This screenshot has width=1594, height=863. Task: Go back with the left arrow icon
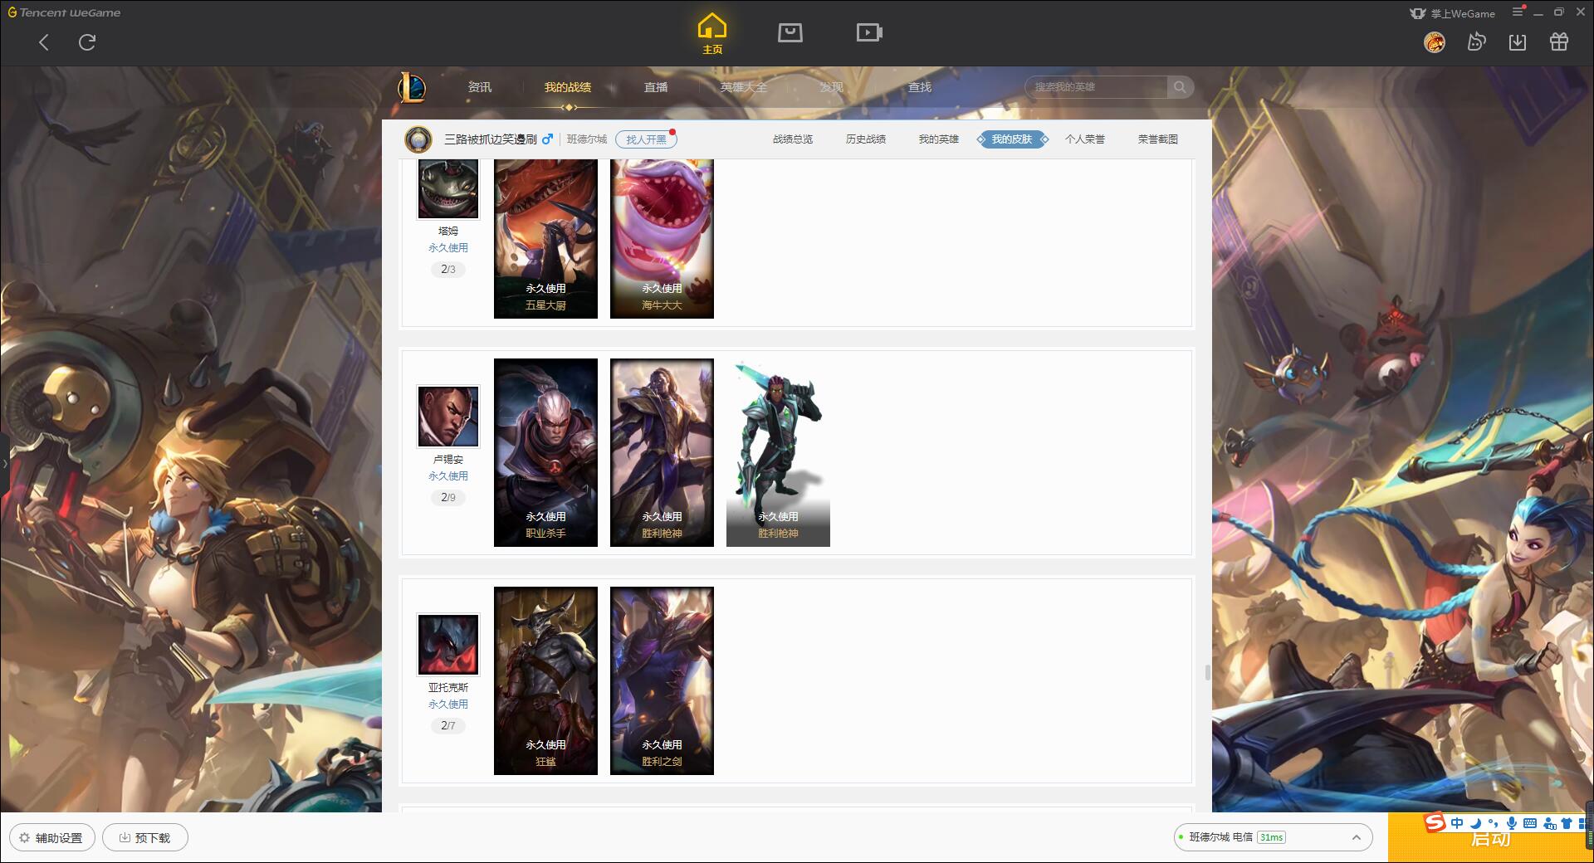pyautogui.click(x=44, y=42)
